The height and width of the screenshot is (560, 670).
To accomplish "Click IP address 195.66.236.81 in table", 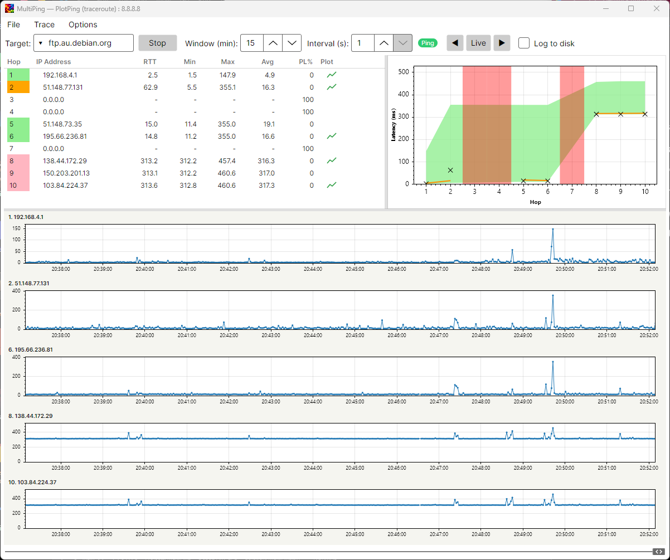I will (65, 136).
